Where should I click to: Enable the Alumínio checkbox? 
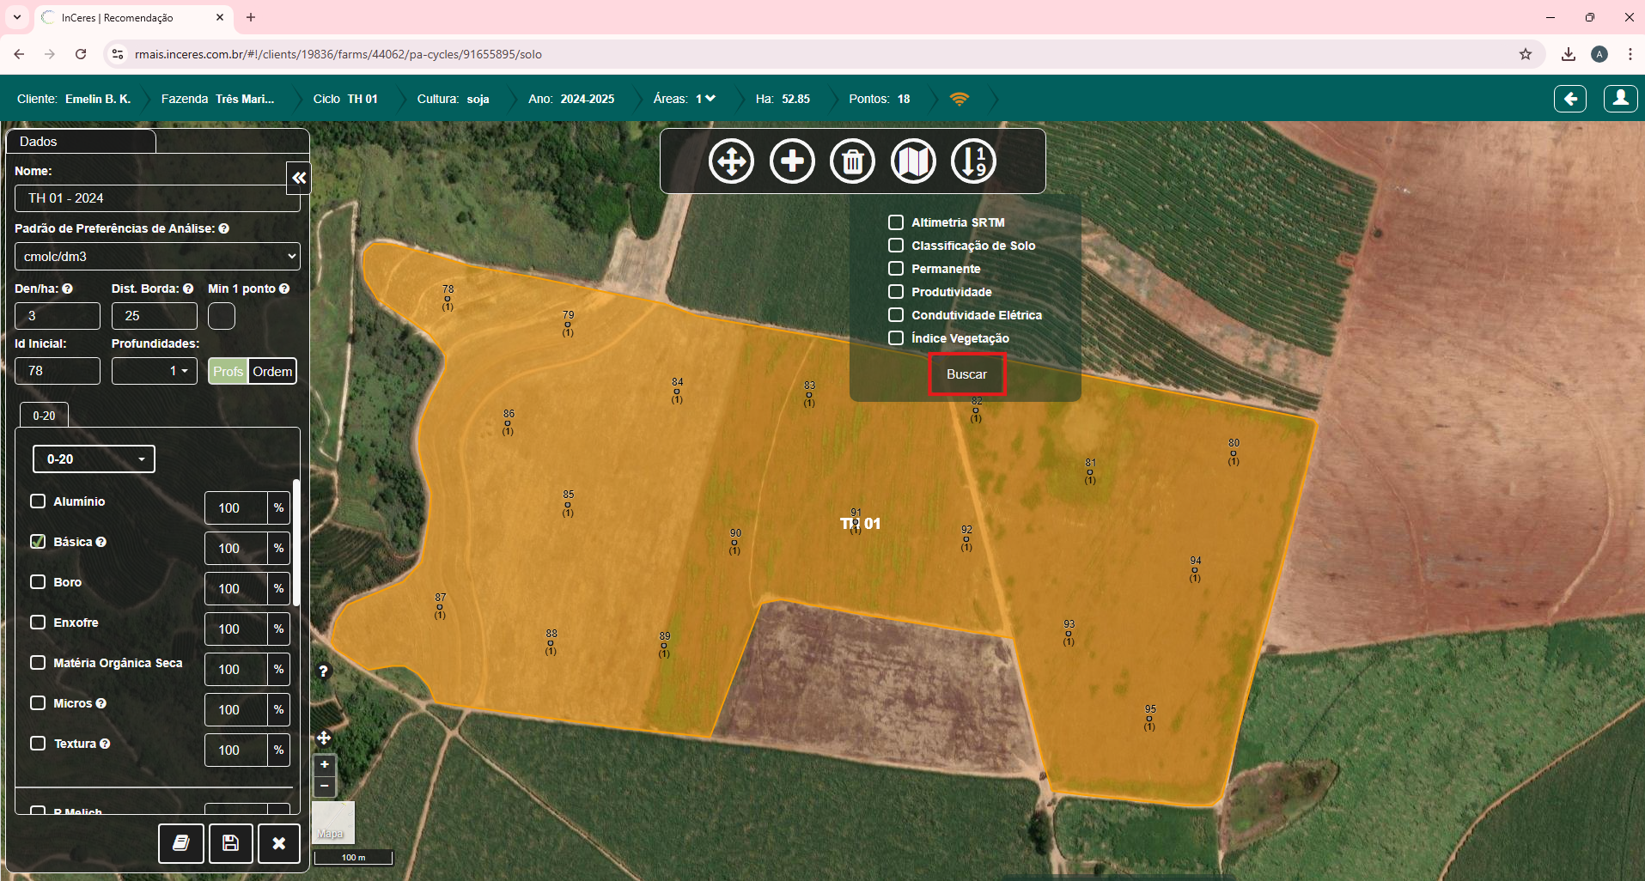coord(38,501)
